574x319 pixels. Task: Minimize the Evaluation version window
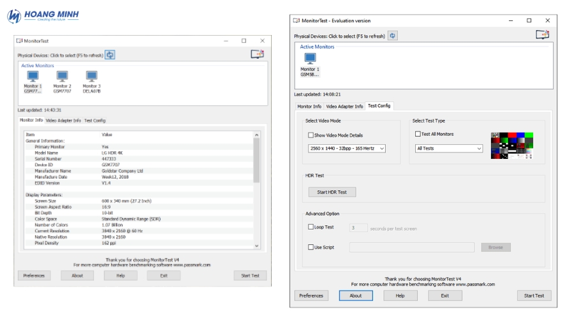[511, 20]
